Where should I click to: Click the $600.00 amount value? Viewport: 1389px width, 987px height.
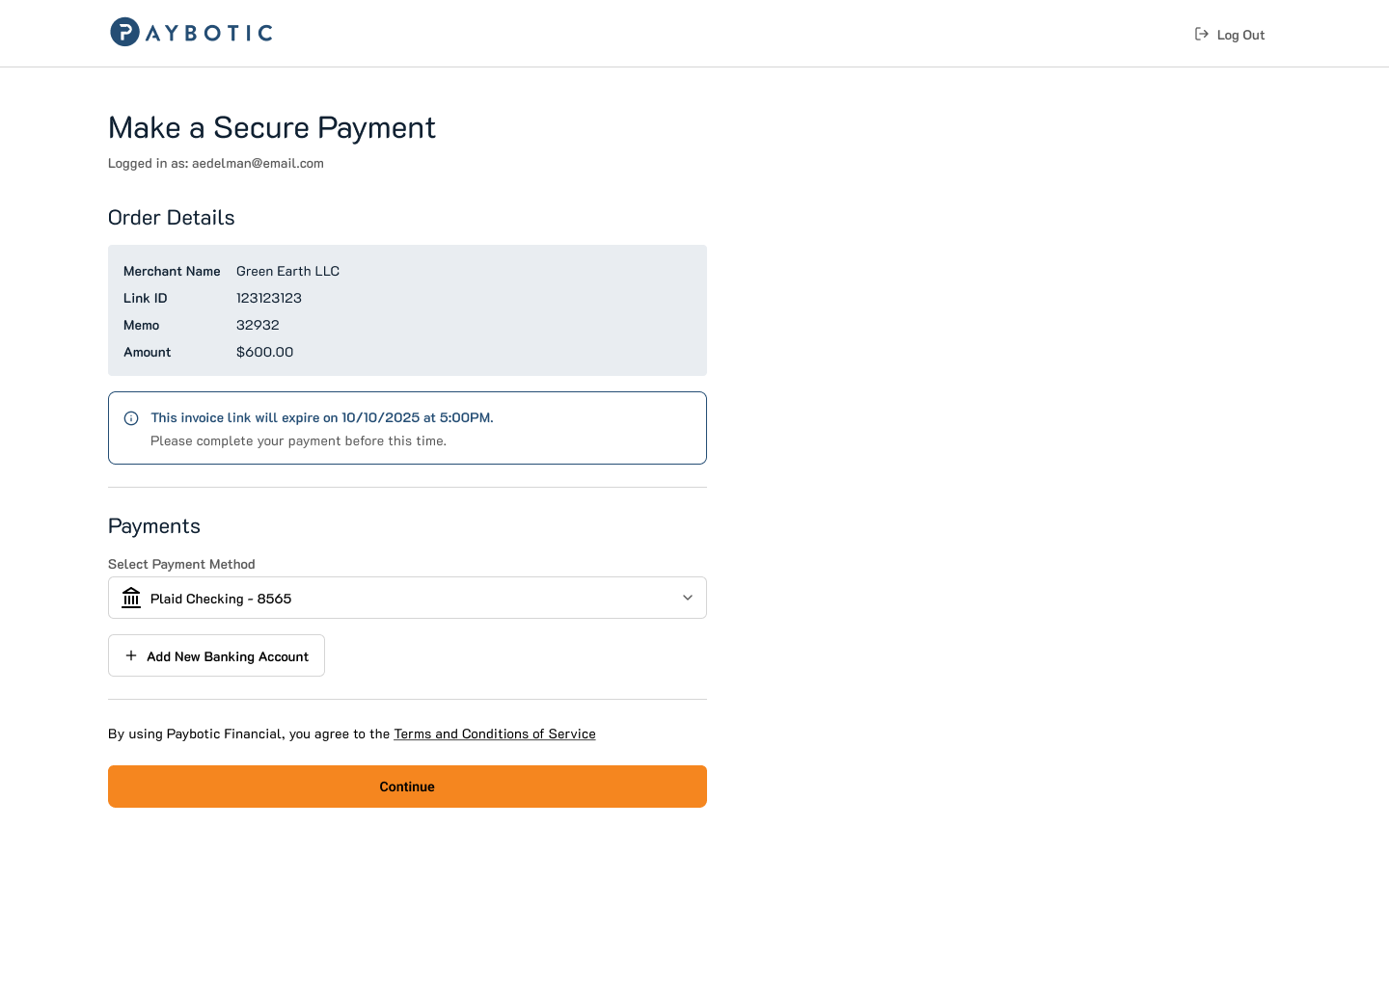click(264, 352)
